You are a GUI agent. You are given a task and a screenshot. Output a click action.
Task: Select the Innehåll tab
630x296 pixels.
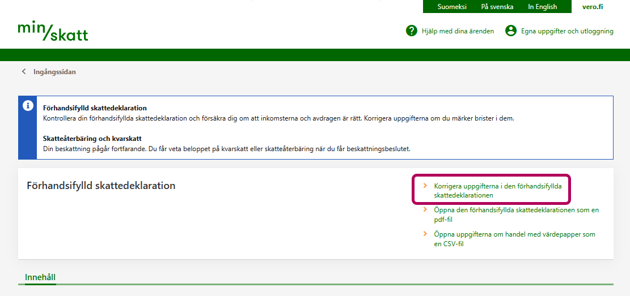(x=40, y=277)
